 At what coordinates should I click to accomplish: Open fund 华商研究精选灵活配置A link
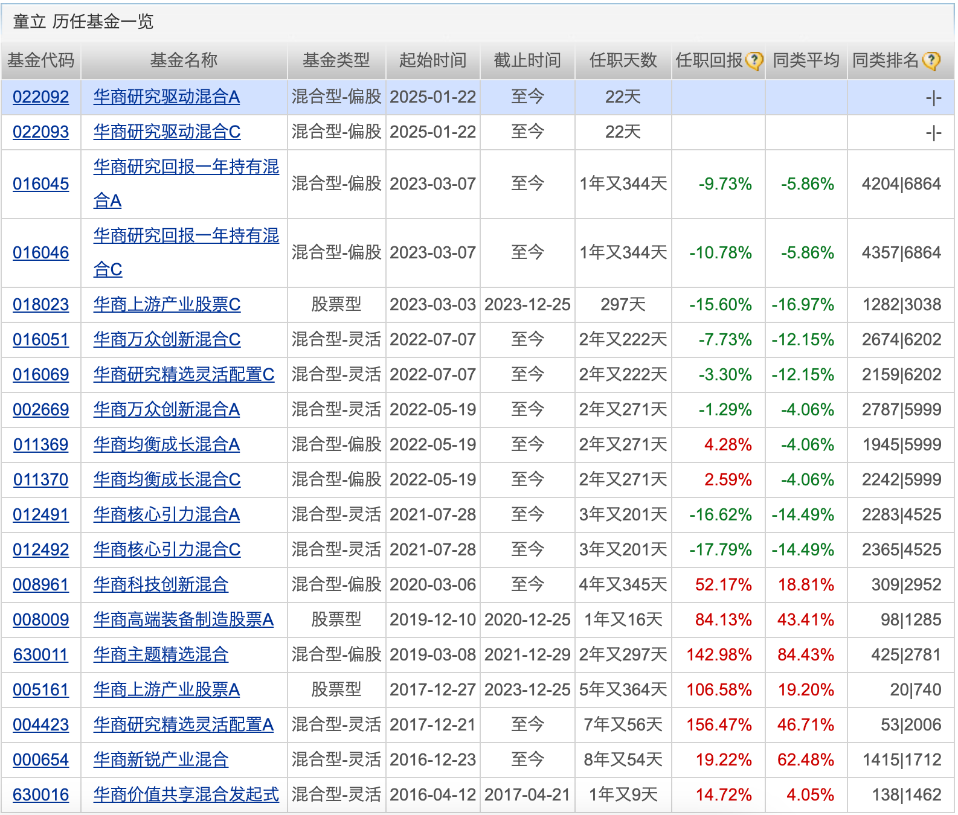pos(184,724)
